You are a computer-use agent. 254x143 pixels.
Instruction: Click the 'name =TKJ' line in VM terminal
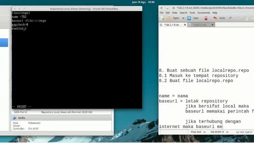point(19,17)
